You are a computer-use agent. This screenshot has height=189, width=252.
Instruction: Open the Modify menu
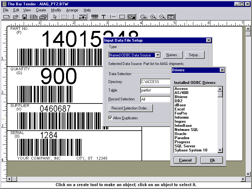[56, 10]
